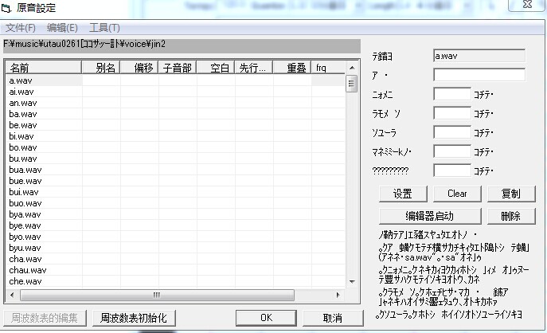The height and width of the screenshot is (333, 547).
Task: Click the Clear button
Action: [457, 194]
